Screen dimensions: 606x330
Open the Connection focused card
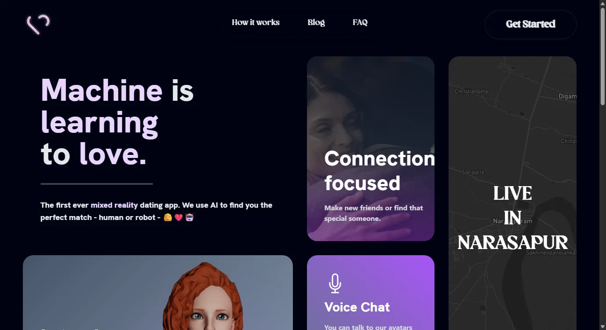point(371,149)
